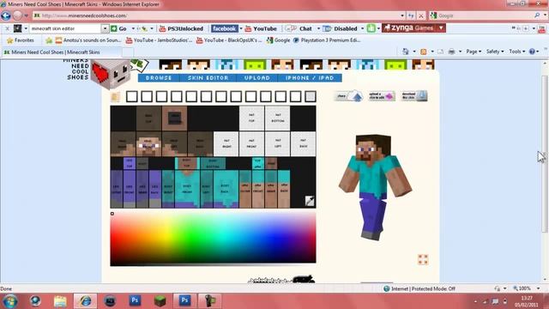The width and height of the screenshot is (549, 309).
Task: Click the download this skin button
Action: click(413, 96)
